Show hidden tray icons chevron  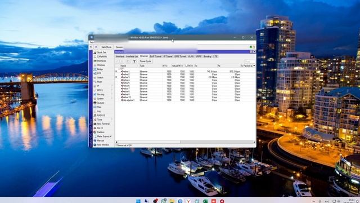coord(314,201)
